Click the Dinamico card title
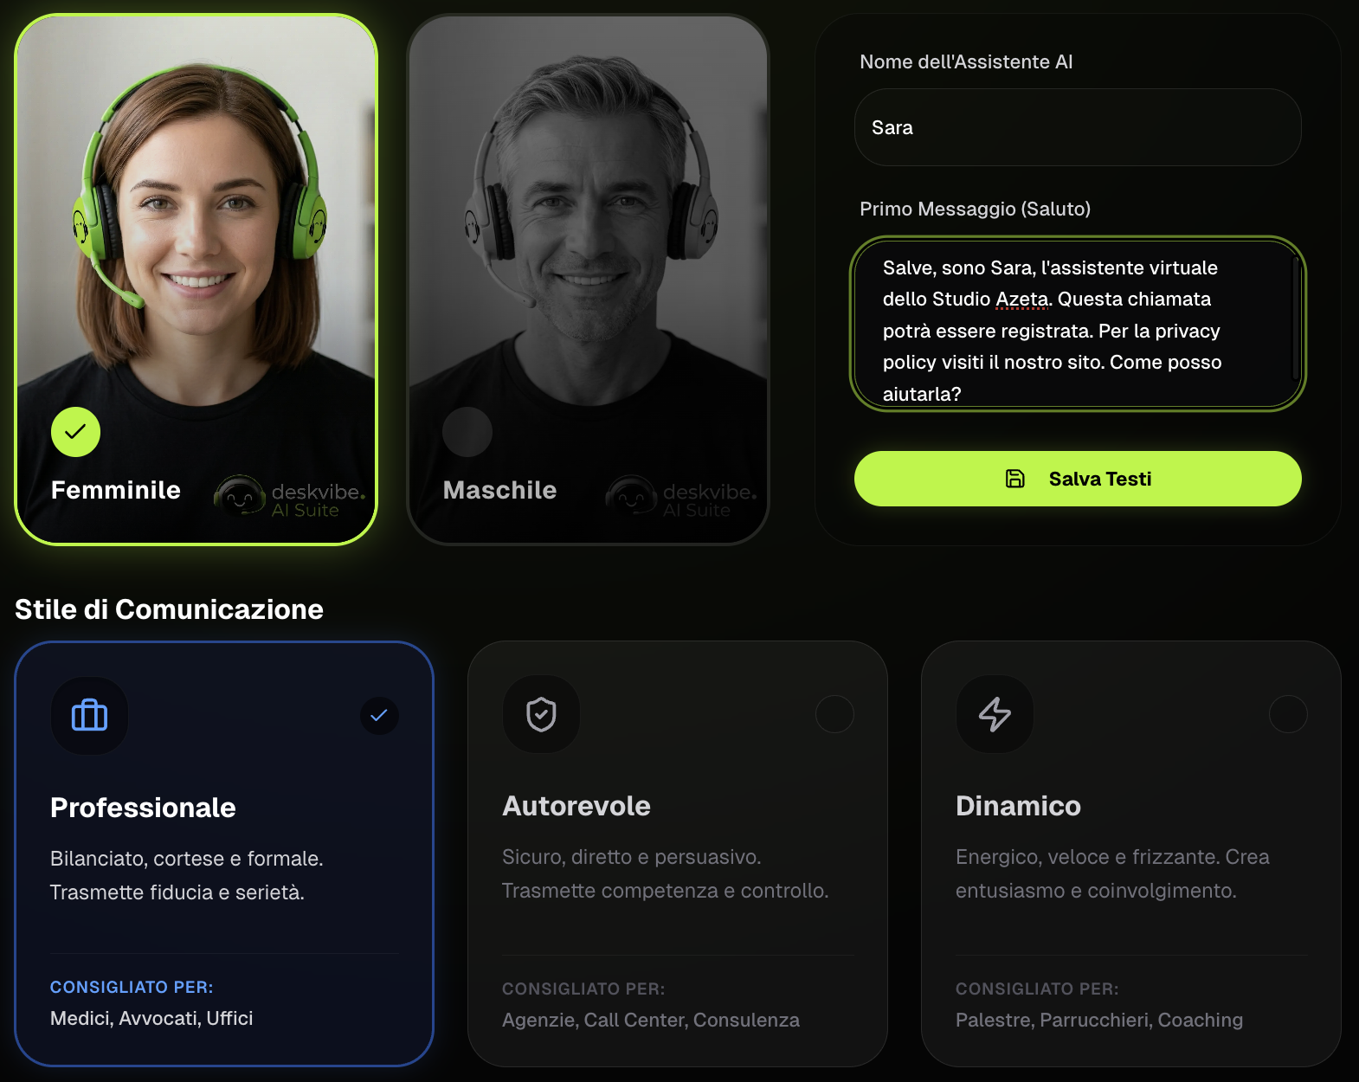The image size is (1359, 1082). (1018, 806)
